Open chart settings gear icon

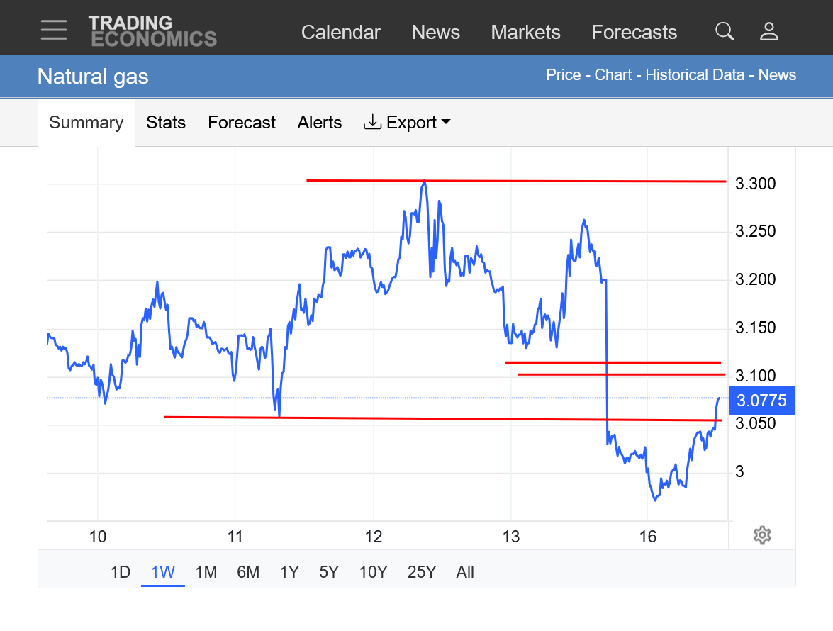(762, 535)
